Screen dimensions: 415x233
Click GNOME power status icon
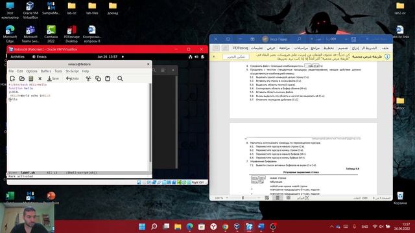click(x=203, y=57)
